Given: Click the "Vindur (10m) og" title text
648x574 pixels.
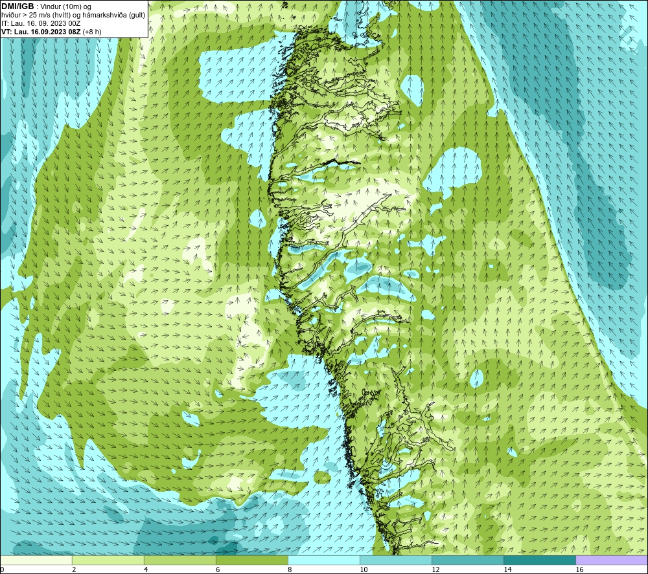Looking at the screenshot, I should (65, 6).
